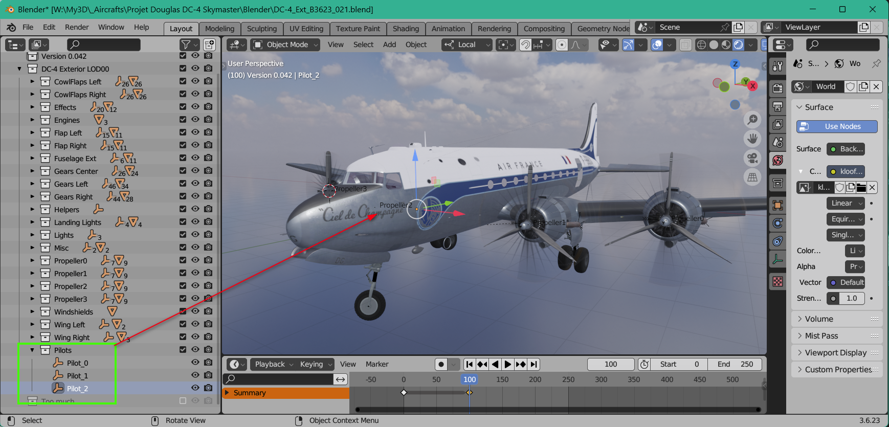The image size is (889, 427).
Task: Toggle the camera view gizmo
Action: 752,158
